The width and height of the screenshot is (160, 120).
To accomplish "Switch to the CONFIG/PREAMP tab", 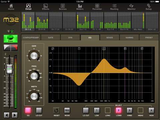I will (x=31, y=38).
